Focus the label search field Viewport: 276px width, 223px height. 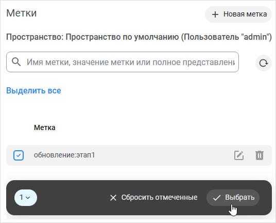[123, 62]
